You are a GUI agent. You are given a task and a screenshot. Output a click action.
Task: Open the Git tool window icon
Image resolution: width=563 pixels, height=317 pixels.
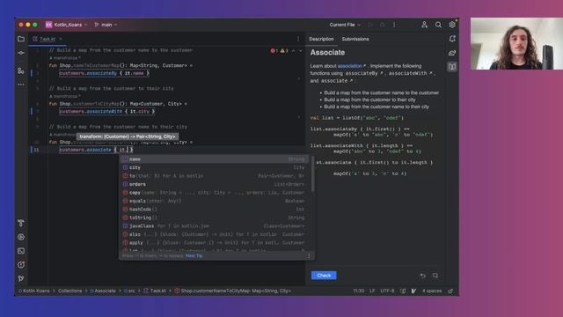coord(21,278)
